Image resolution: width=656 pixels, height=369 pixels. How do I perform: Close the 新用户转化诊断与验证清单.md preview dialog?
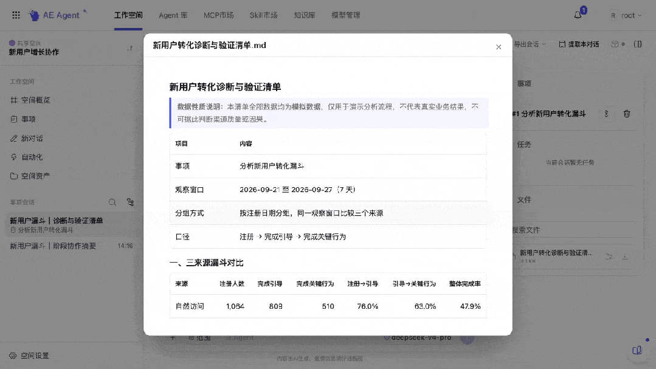tap(499, 47)
